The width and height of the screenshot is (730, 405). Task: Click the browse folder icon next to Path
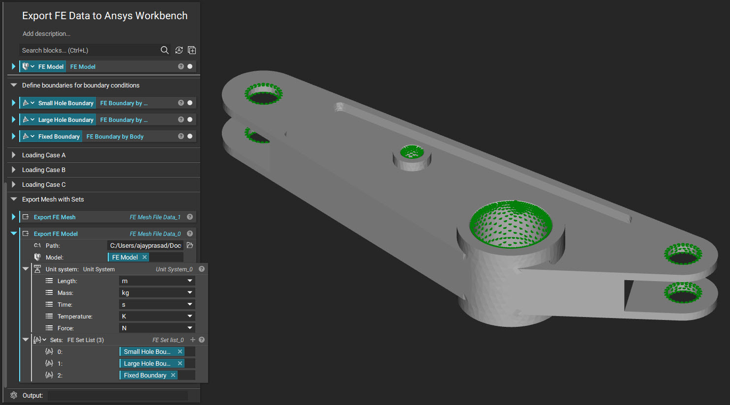point(190,245)
